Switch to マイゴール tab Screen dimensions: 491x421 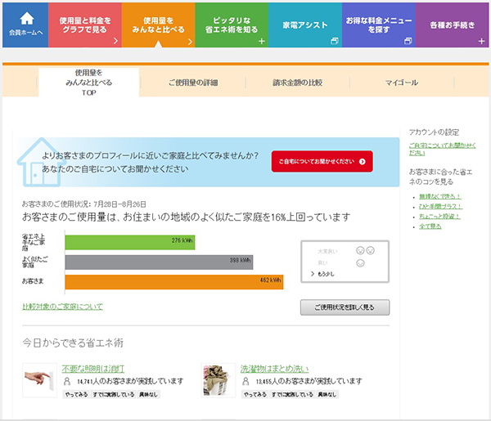coord(402,83)
